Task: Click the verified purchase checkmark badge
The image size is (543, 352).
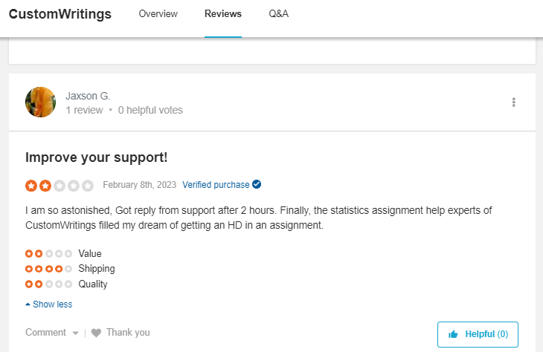Action: point(257,184)
